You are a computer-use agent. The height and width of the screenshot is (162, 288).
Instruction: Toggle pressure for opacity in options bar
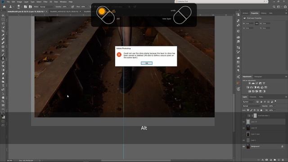(72, 7)
